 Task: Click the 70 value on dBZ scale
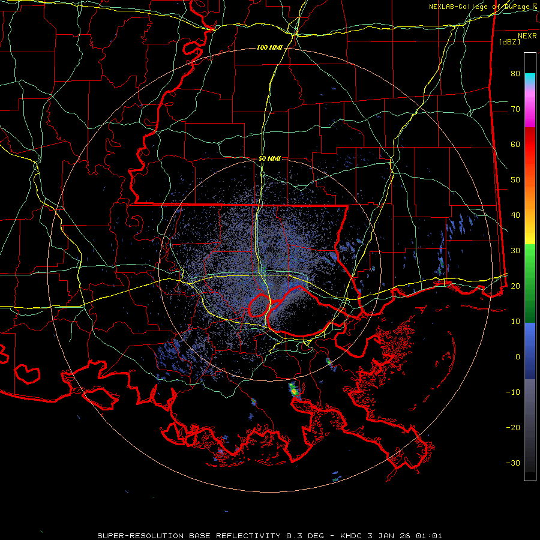pyautogui.click(x=515, y=109)
